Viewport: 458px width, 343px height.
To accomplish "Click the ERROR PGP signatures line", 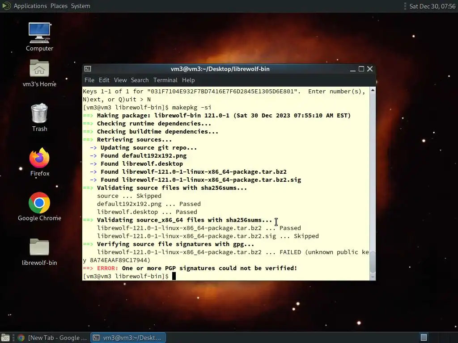I will tap(190, 268).
